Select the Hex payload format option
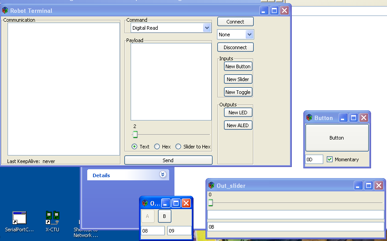This screenshot has width=387, height=241. (157, 147)
